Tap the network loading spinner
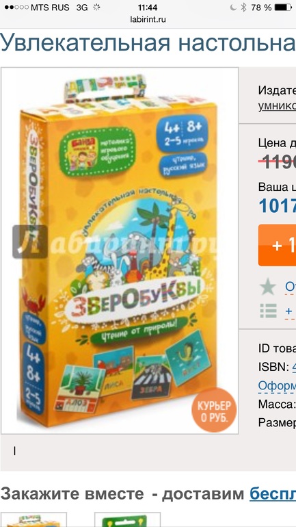Viewport: 296px width, 527px height. tap(96, 8)
